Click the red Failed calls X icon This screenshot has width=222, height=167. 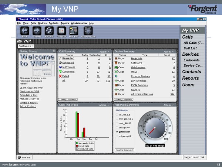point(60,76)
